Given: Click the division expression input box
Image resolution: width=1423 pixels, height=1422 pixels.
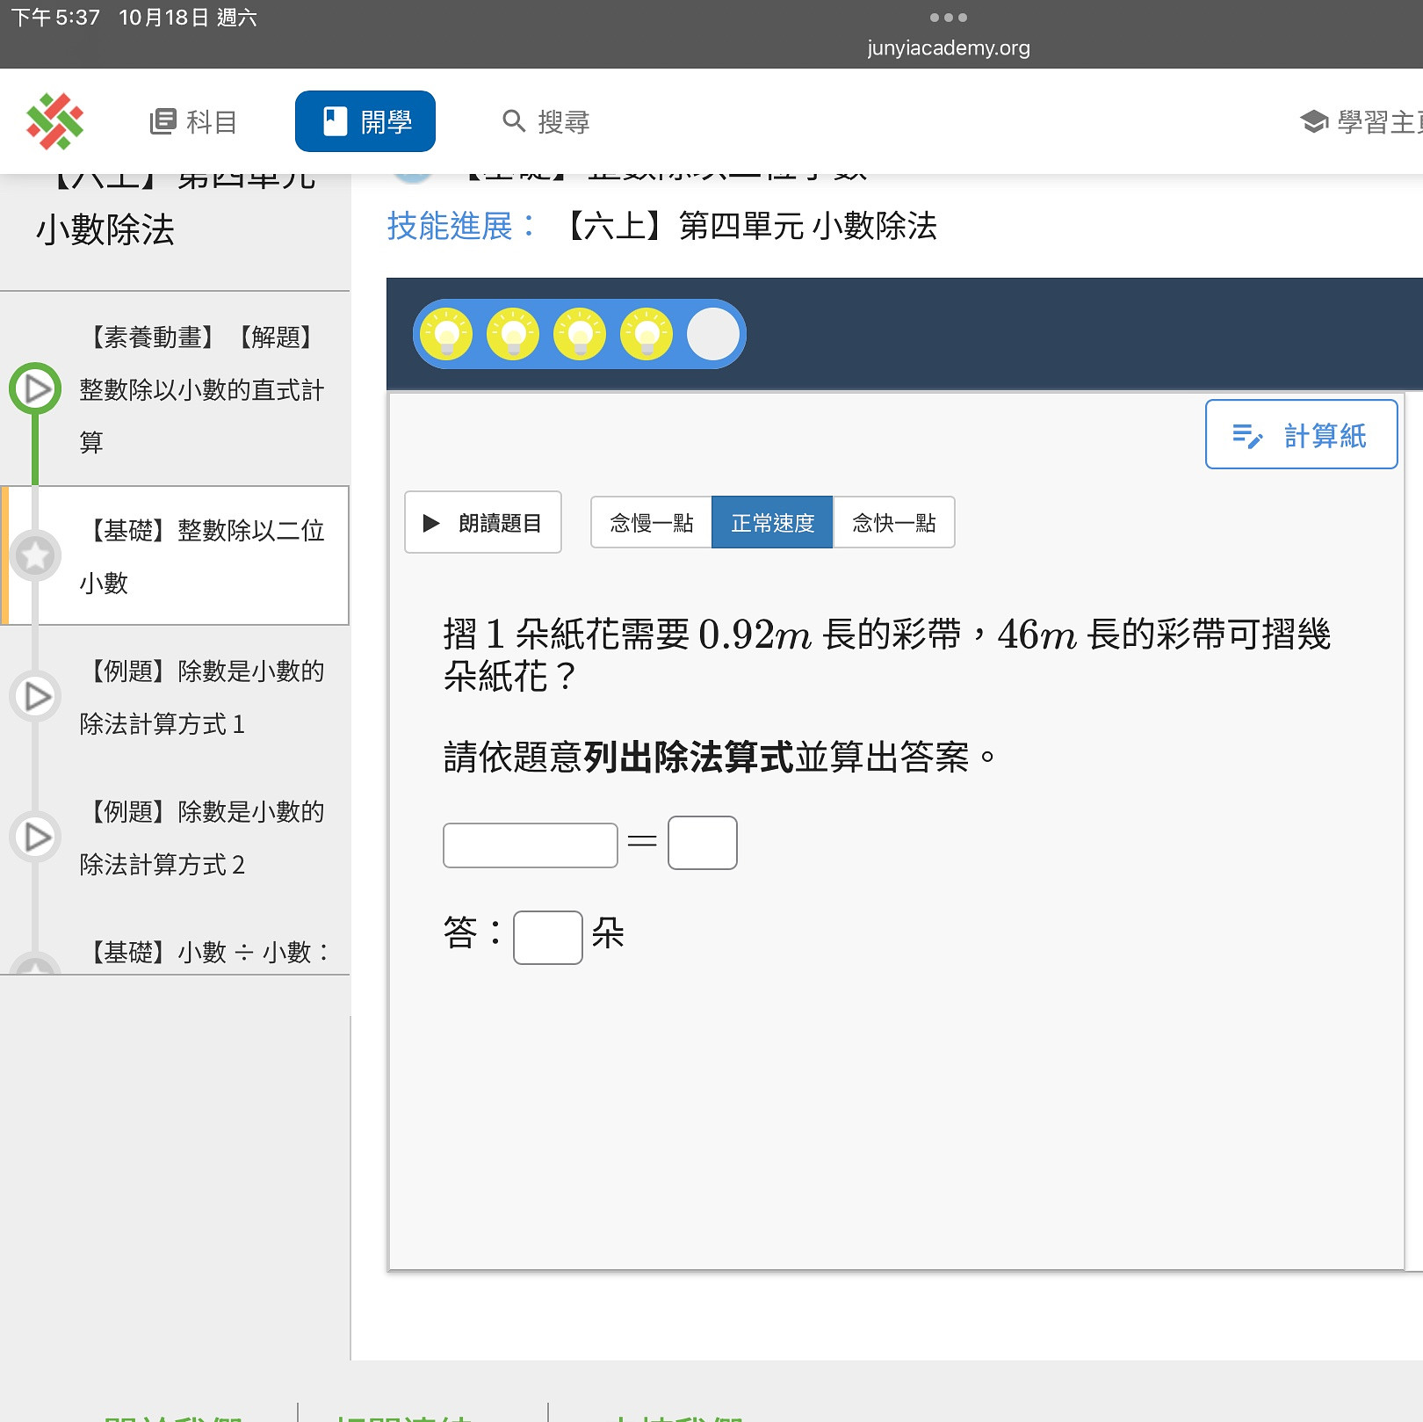Looking at the screenshot, I should coord(531,845).
